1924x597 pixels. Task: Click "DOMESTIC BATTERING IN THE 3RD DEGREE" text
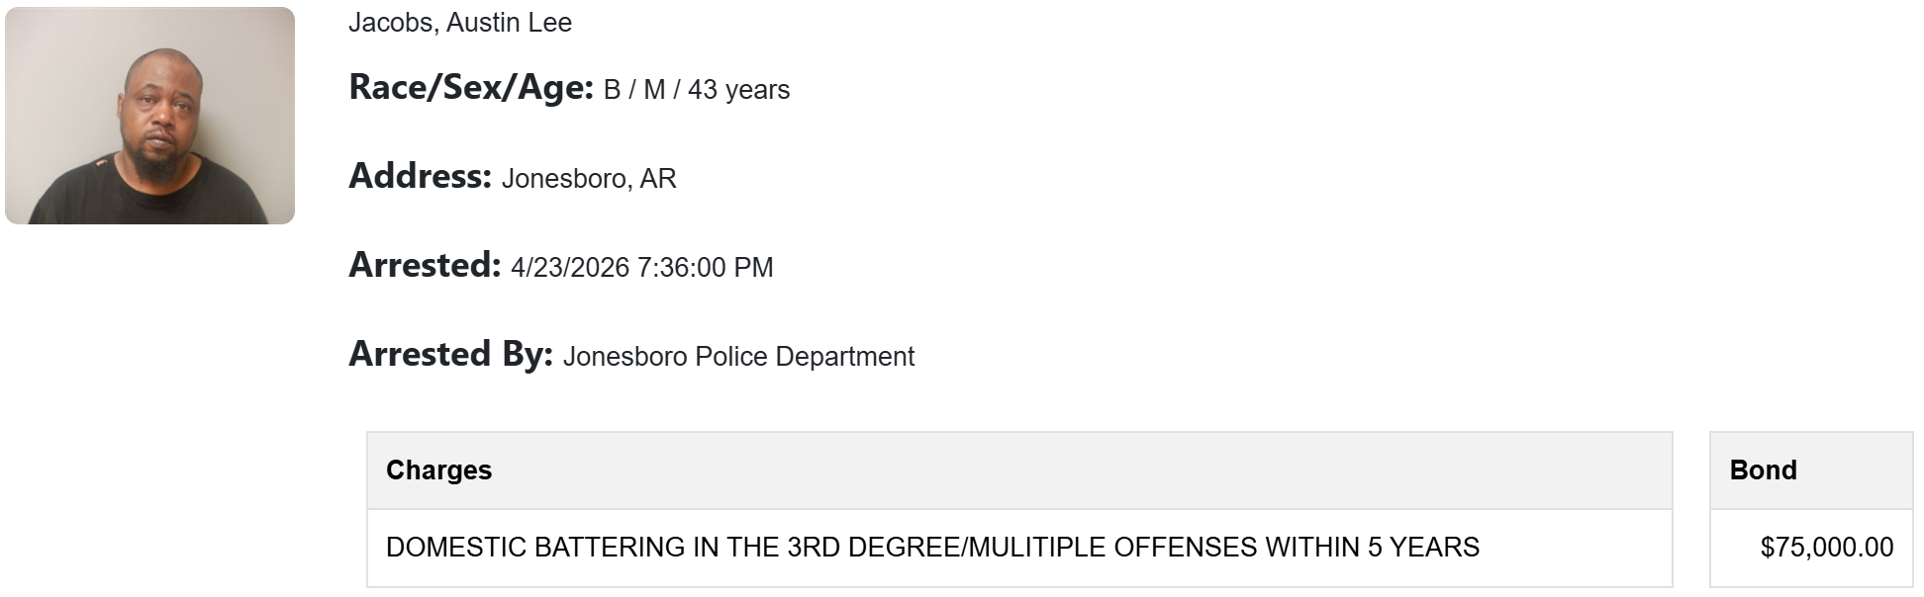coord(672,548)
